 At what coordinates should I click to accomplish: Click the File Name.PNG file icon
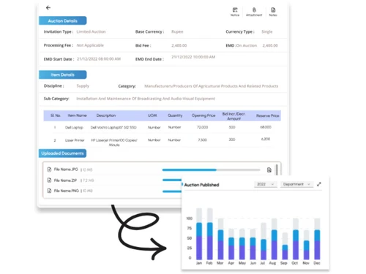(49, 191)
